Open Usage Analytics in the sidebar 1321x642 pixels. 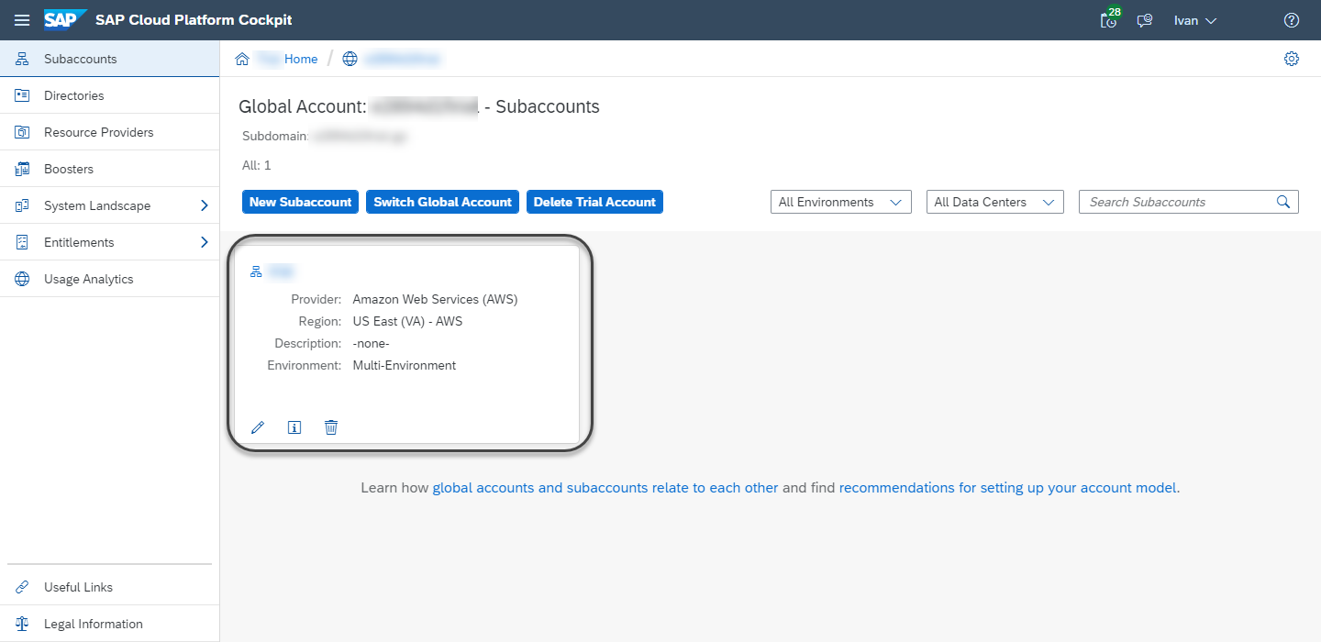click(x=110, y=279)
